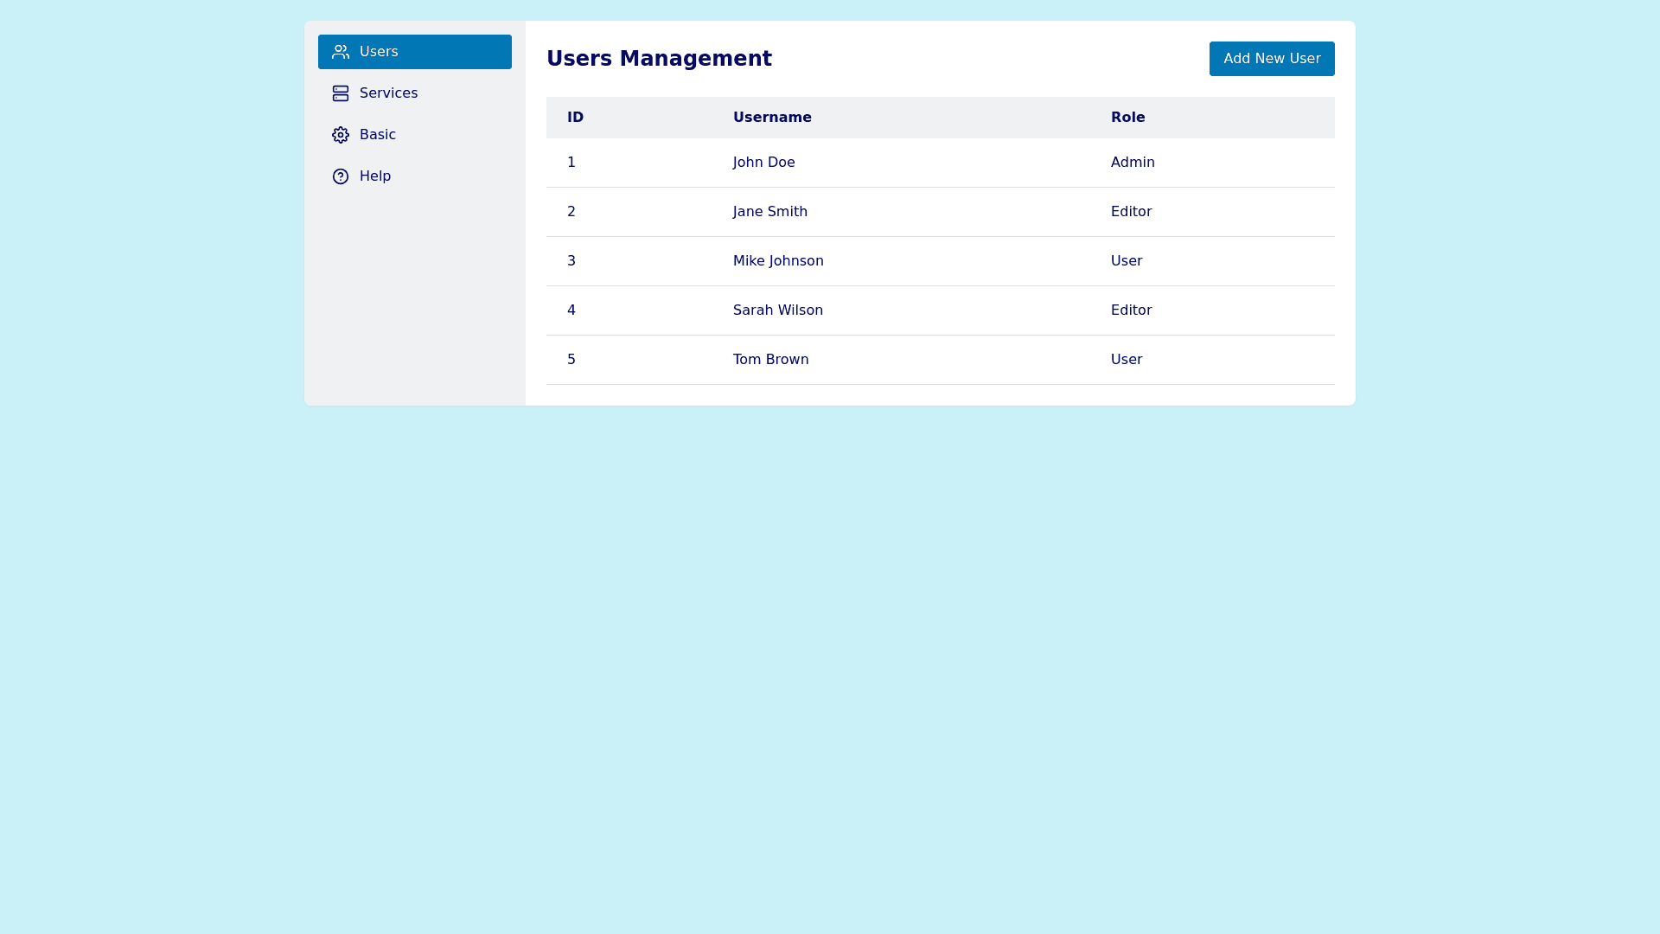Screen dimensions: 1660x934
Task: Click on Mike Johnson username
Action: coord(778,261)
